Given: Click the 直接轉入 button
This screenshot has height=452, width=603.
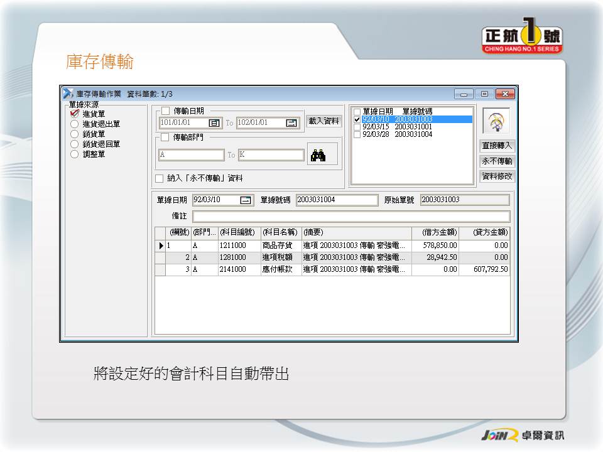Looking at the screenshot, I should [x=497, y=146].
